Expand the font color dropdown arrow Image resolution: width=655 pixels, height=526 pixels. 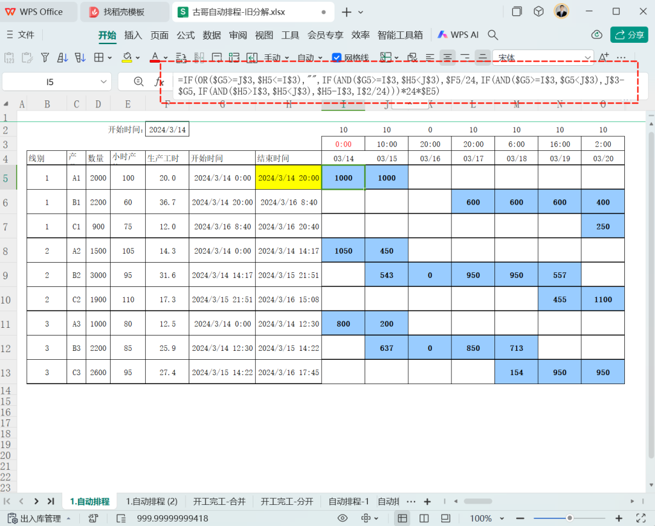point(166,58)
